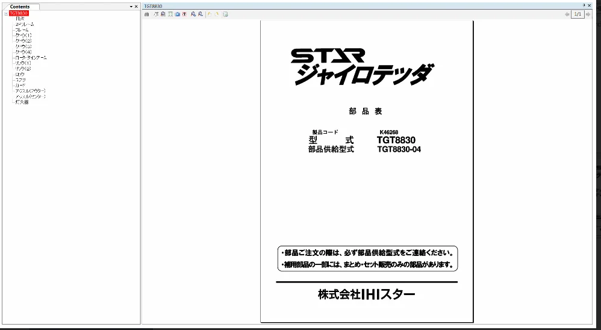Viewport: 601px width, 330px height.
Task: Open the リンク(2) entry in tree
Action: click(23, 69)
